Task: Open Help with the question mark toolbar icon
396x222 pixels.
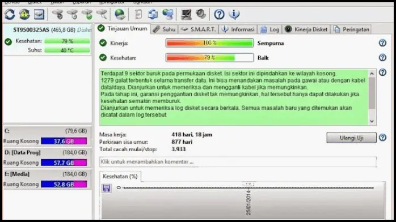Action: [219, 14]
